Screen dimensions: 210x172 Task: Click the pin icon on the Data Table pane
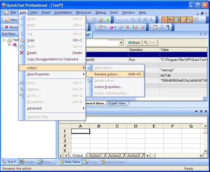point(201,111)
